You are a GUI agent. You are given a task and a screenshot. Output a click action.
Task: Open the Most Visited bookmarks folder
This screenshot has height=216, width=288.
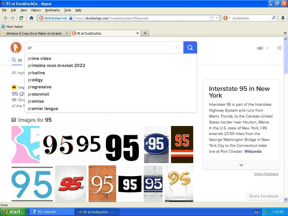(12, 27)
